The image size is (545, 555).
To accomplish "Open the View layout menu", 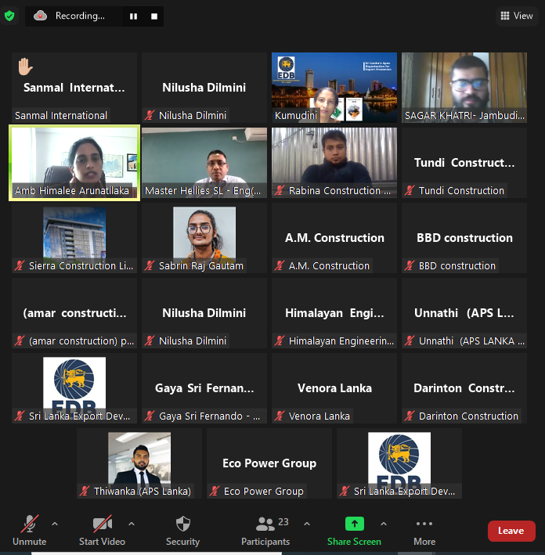I will [x=517, y=16].
